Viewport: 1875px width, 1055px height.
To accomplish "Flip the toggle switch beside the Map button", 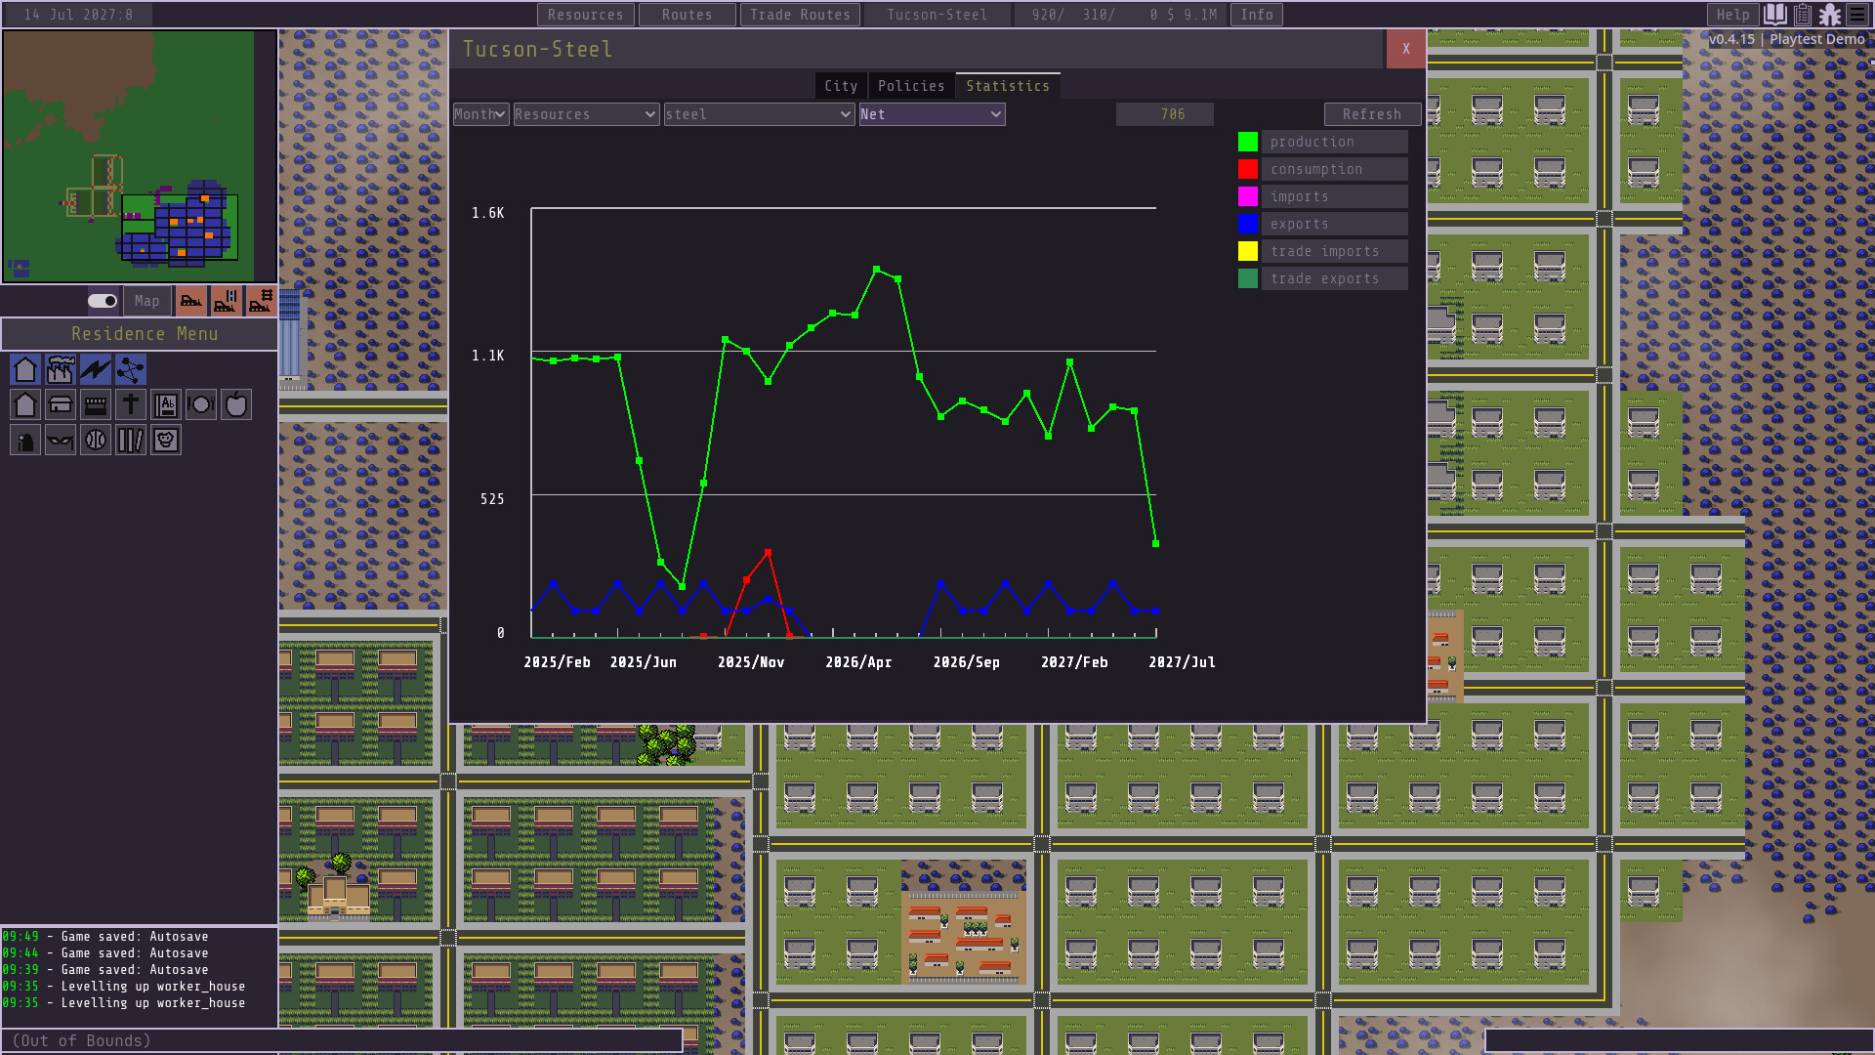I will click(101, 301).
